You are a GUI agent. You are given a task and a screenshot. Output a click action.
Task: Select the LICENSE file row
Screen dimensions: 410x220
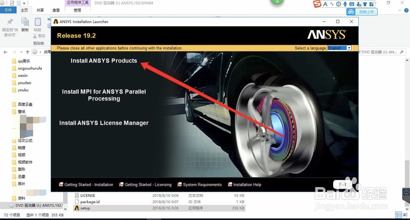[x=159, y=196]
